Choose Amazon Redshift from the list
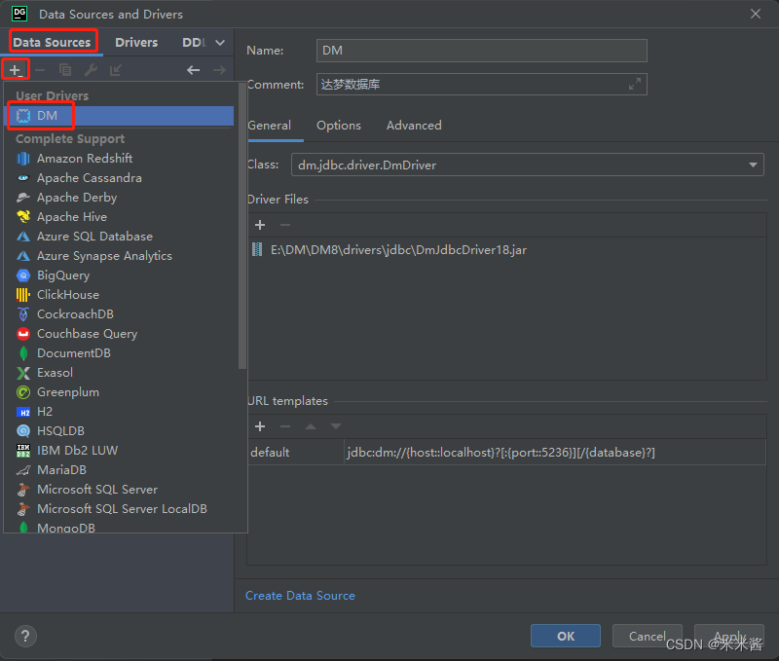This screenshot has height=661, width=779. [x=119, y=159]
